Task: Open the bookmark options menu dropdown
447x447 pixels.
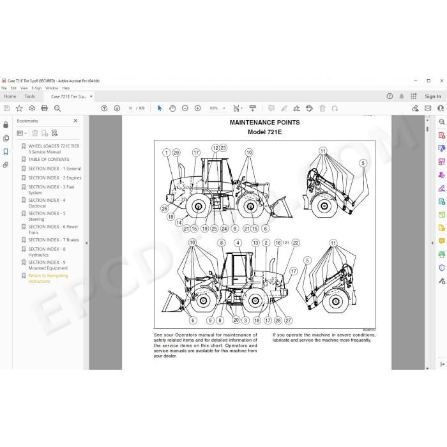Action: (x=22, y=133)
